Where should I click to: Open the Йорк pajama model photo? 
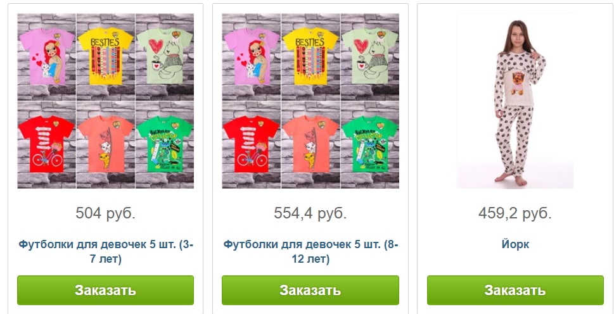(x=515, y=101)
